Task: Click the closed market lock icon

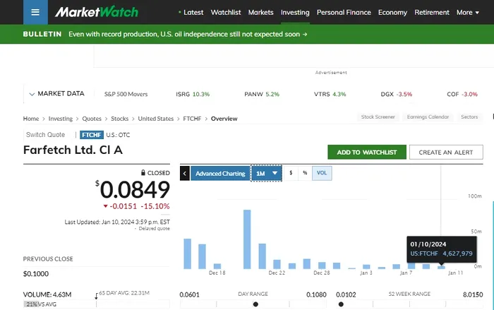Action: click(x=143, y=172)
